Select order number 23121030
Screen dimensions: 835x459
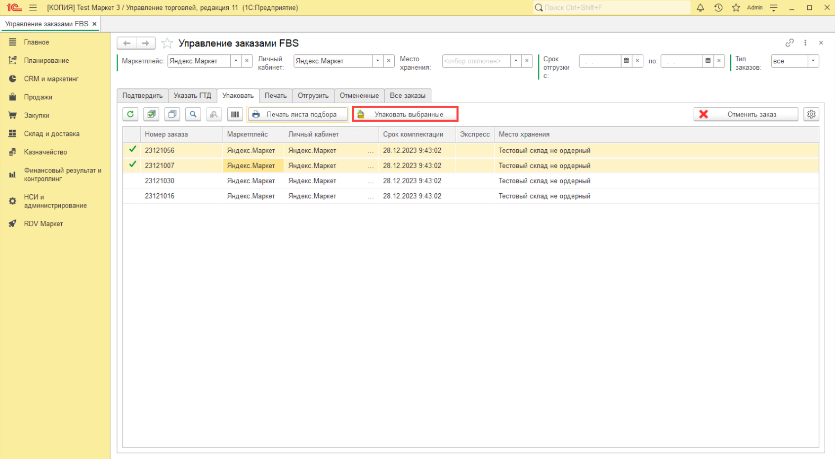pos(160,181)
